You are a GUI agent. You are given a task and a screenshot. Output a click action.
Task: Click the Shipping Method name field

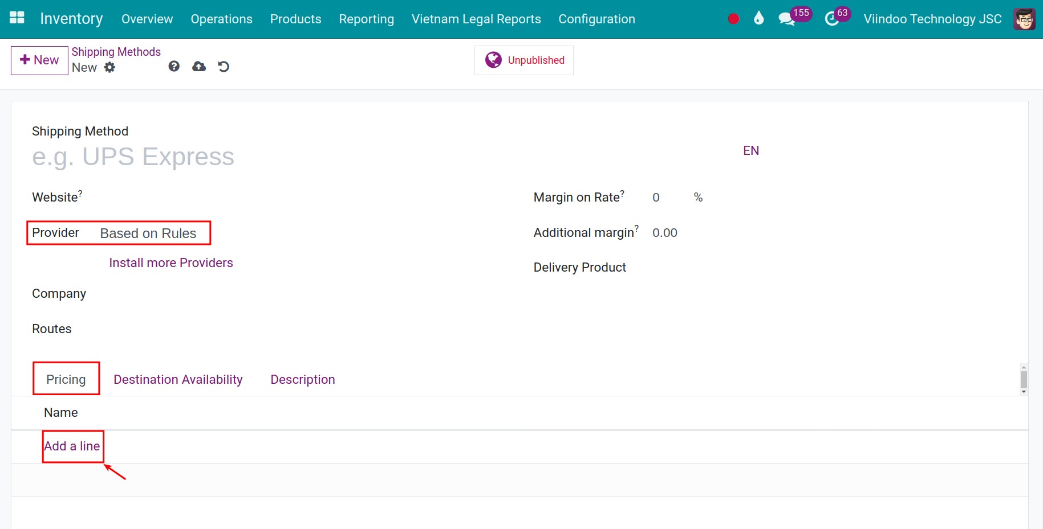pyautogui.click(x=382, y=157)
